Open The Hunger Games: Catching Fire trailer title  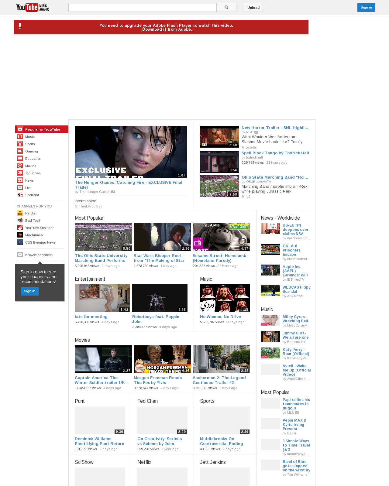pyautogui.click(x=129, y=185)
